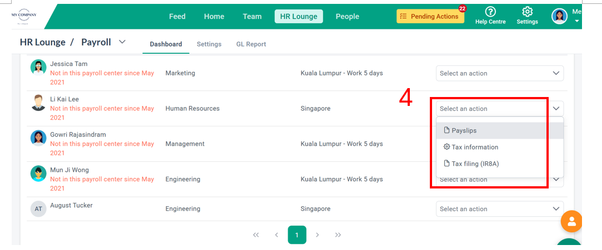
Task: Open Jessica Tam's Select an action dropdown
Action: (499, 73)
